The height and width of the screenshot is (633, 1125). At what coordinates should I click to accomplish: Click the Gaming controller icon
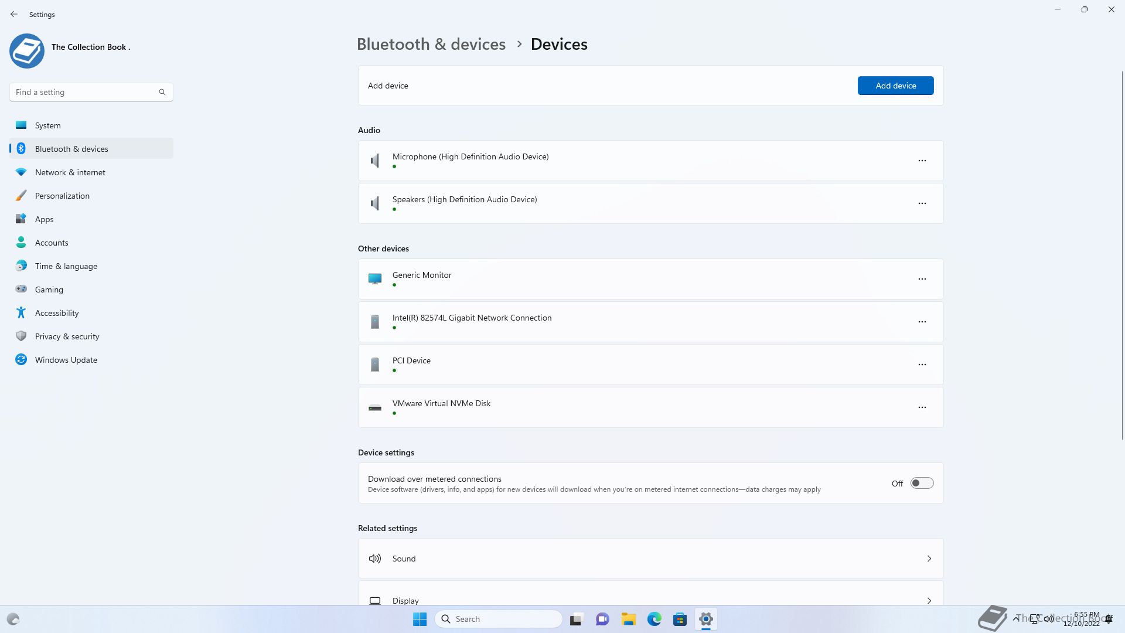(21, 289)
